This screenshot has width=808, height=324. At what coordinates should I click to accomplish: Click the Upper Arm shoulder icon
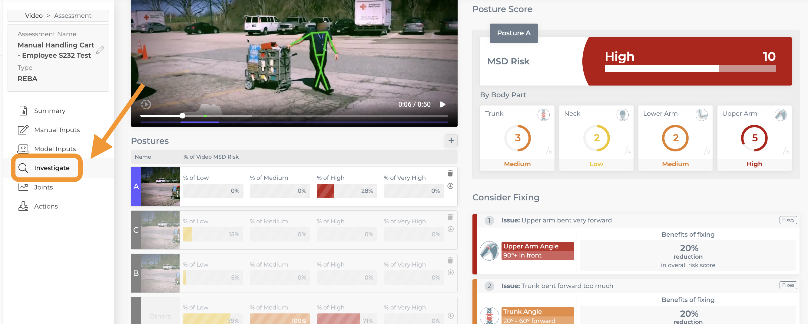click(780, 115)
